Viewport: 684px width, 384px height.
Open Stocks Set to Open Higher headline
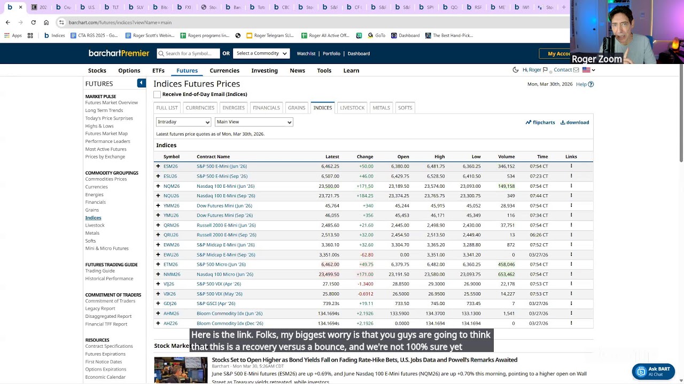coord(364,359)
